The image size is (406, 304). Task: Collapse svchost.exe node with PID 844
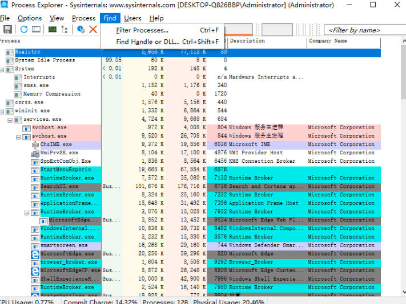(x=19, y=137)
